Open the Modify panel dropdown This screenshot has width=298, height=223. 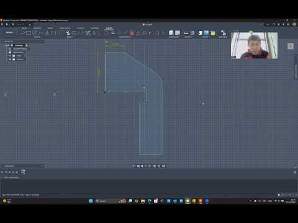(70, 37)
